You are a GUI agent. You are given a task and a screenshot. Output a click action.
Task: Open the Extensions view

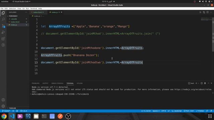3,39
